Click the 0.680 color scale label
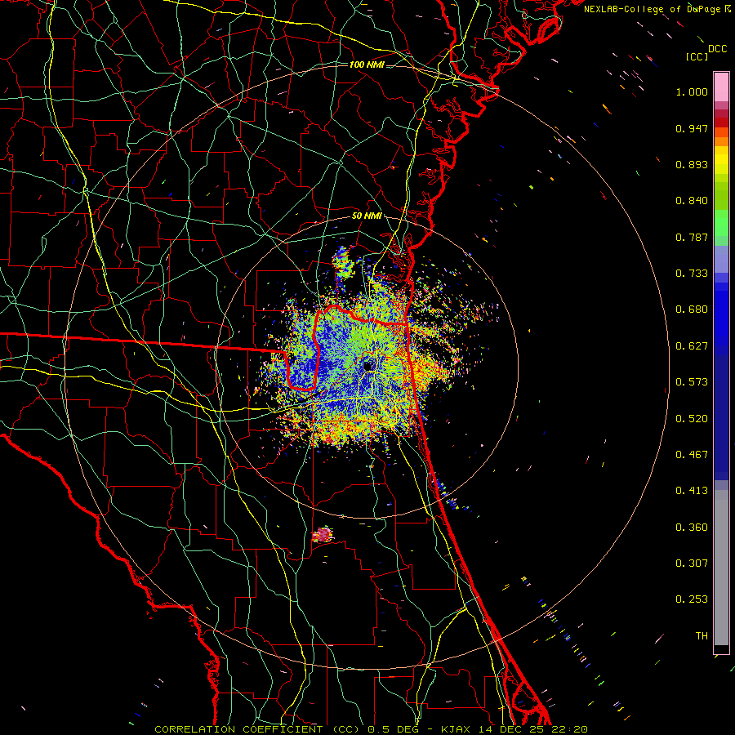The width and height of the screenshot is (735, 735). click(692, 310)
